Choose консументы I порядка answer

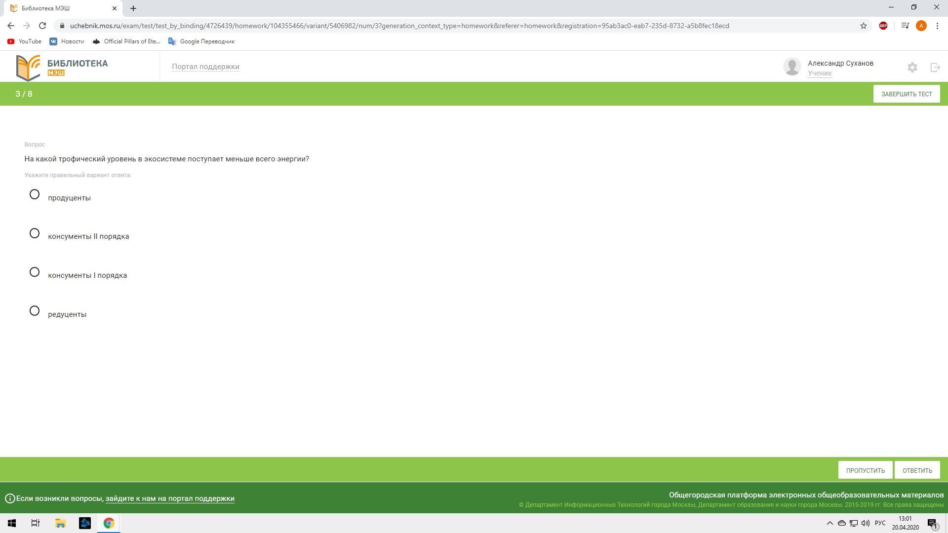pyautogui.click(x=35, y=272)
